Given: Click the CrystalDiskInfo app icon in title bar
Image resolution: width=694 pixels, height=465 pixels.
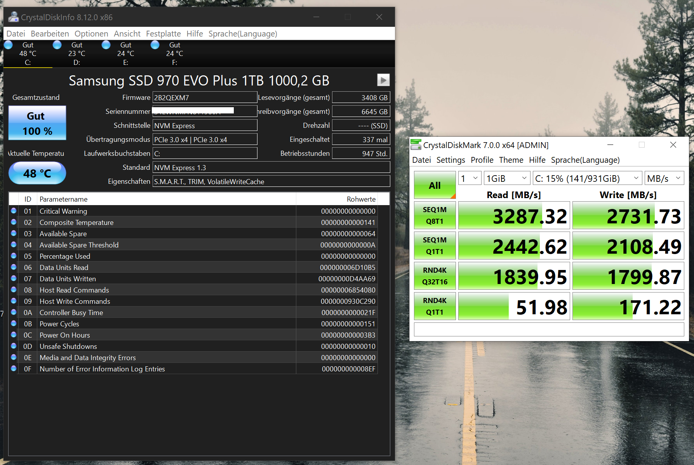Looking at the screenshot, I should click(14, 17).
